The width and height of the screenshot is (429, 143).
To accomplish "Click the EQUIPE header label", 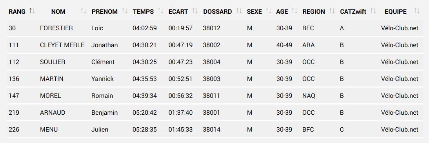I will coord(396,11).
